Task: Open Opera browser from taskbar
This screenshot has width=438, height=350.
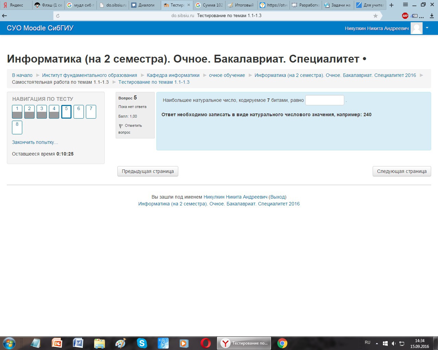Action: 206,343
